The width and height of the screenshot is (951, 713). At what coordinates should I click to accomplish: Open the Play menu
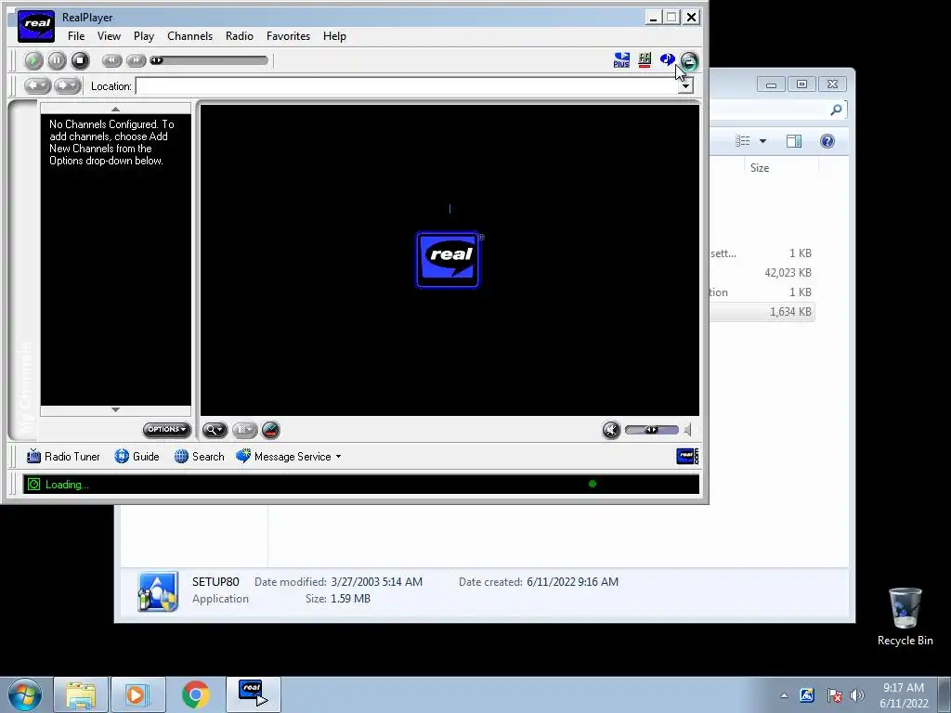tap(144, 36)
